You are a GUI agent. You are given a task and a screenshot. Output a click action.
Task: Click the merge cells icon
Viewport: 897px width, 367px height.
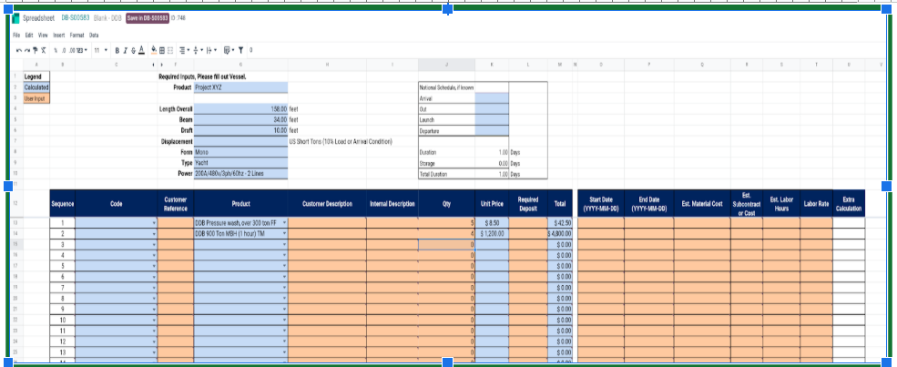(170, 50)
